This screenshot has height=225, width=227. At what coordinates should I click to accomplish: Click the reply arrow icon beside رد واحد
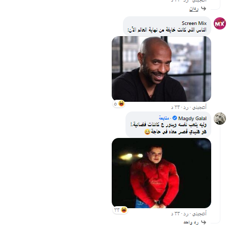point(204,222)
